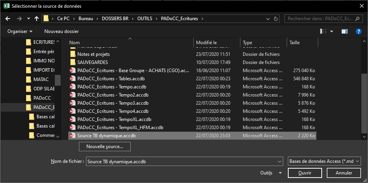Viewport: 368px width, 183px height.
Task: Go up one folder level
Action: point(37,19)
